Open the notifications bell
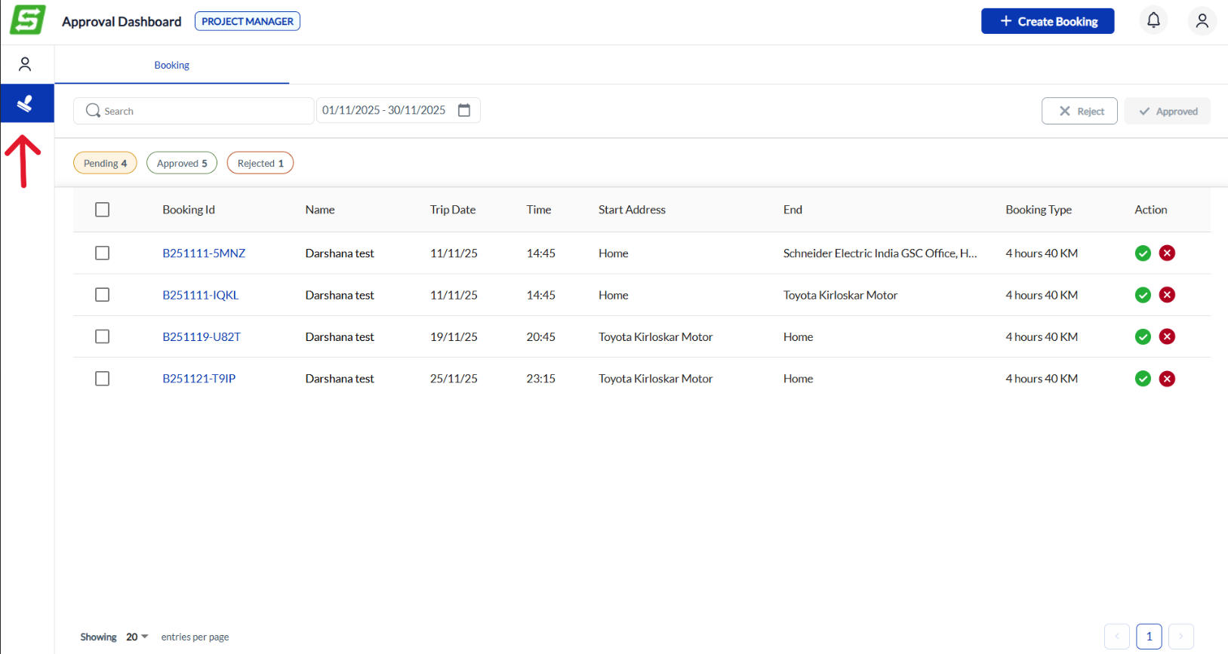Image resolution: width=1228 pixels, height=654 pixels. point(1153,20)
